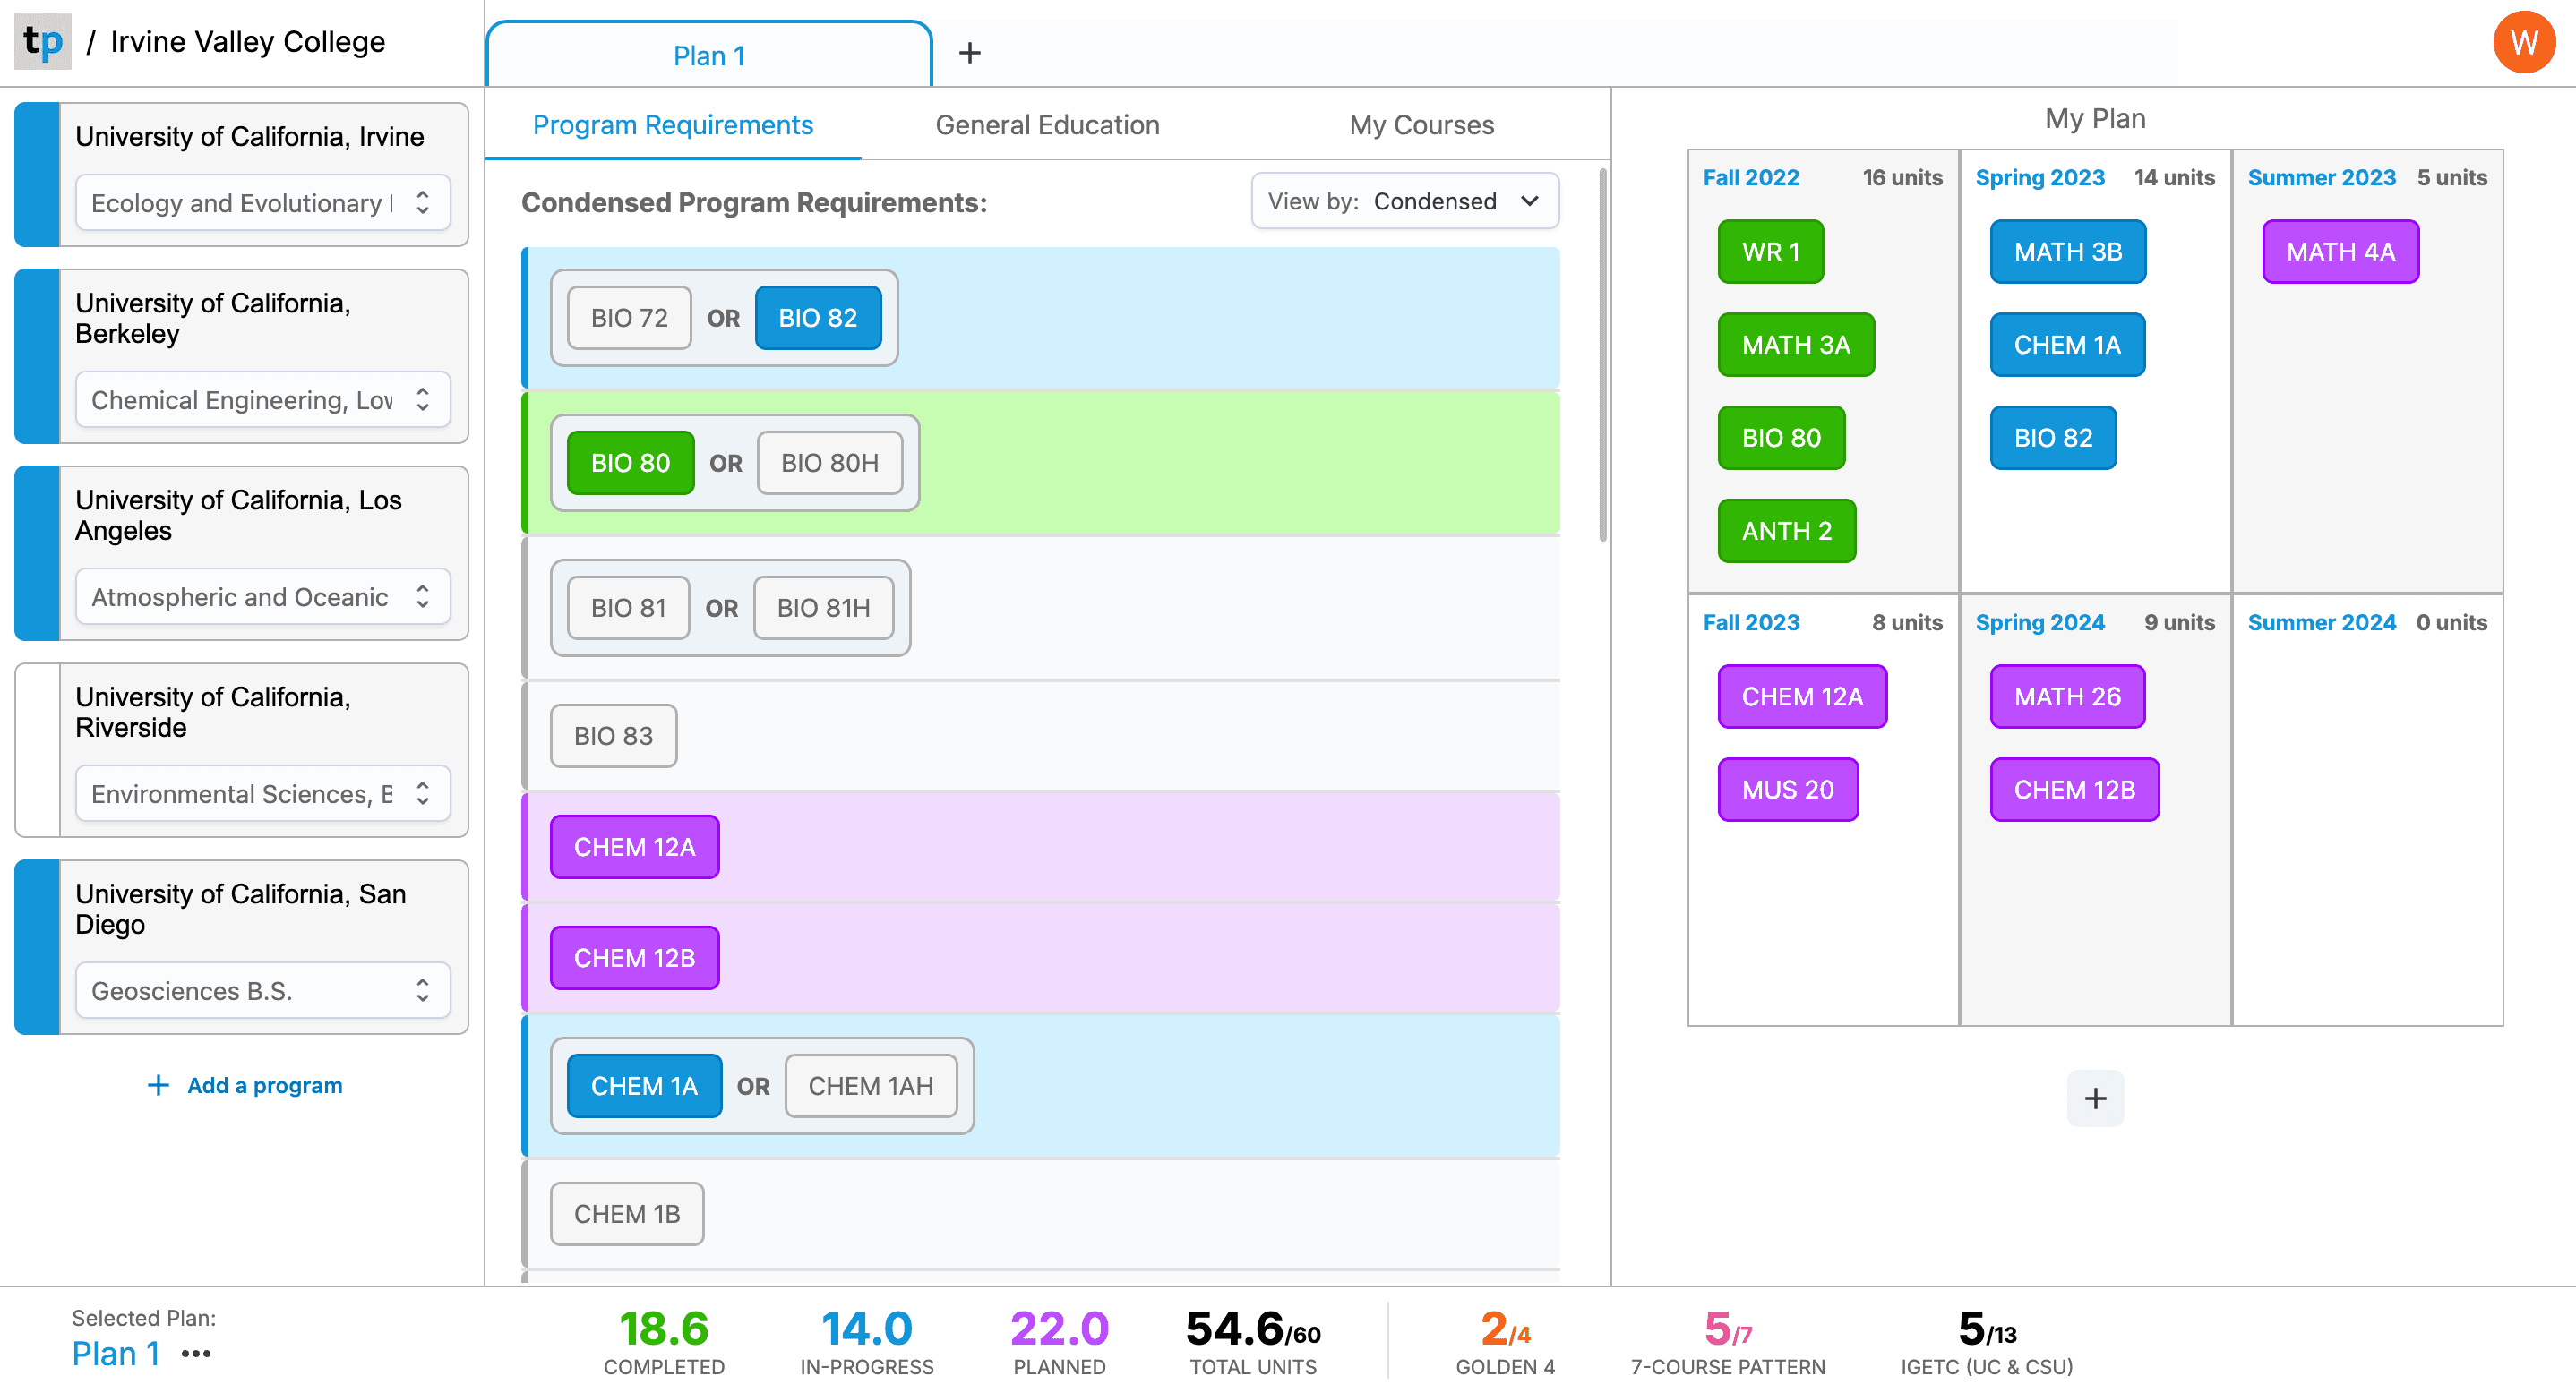Select MATH 4A in Summer 2023
Viewport: 2576px width, 1393px height.
click(x=2339, y=252)
